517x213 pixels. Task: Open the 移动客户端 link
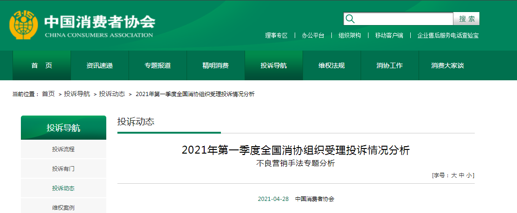pos(389,36)
